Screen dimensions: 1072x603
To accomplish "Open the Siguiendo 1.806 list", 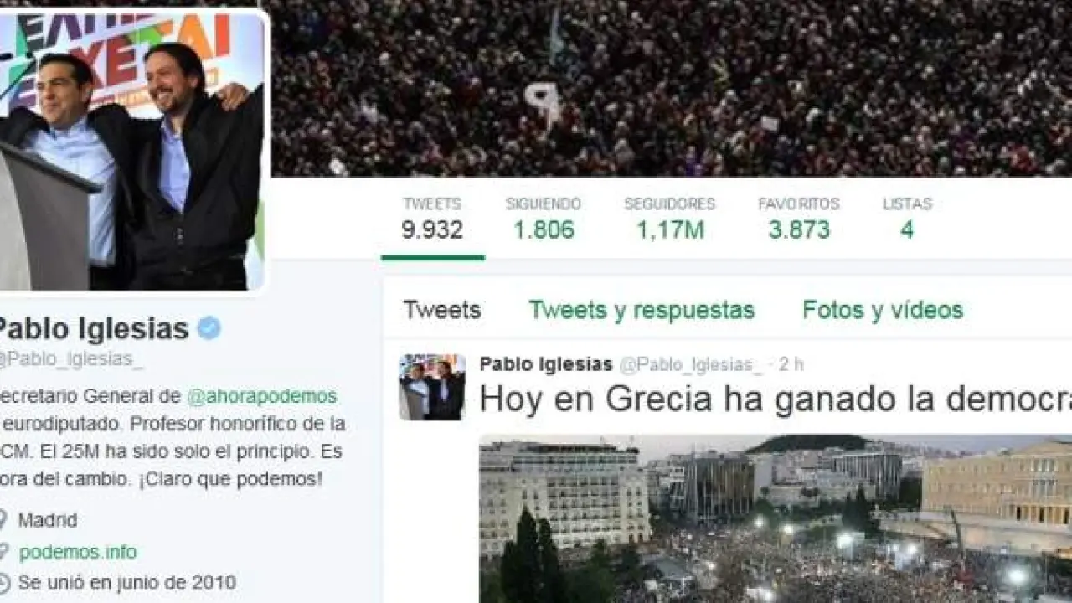I will (x=544, y=219).
